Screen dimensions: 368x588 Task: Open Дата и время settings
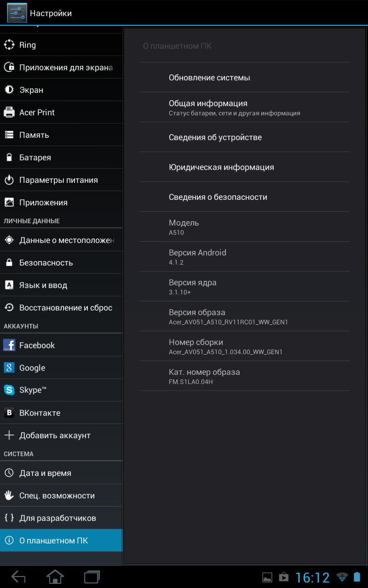pyautogui.click(x=61, y=473)
